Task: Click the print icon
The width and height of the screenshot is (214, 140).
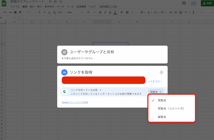Action: pos(15,12)
